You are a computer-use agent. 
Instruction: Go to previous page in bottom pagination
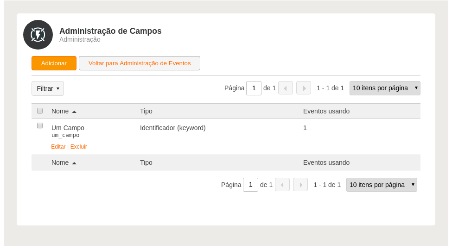[282, 185]
